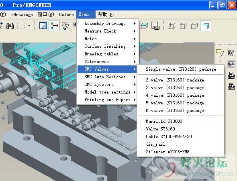Image resolution: width=237 pixels, height=181 pixels.
Task: Open the 窗口(W) window menu
Action: coord(46,14)
